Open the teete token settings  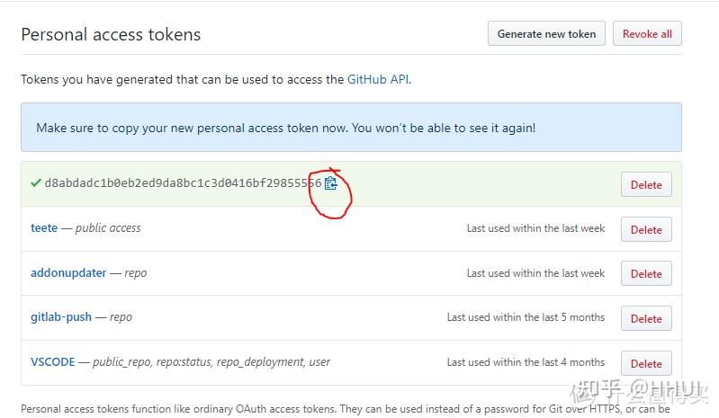click(x=44, y=228)
